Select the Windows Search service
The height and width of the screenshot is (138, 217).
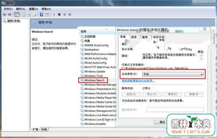tap(94, 80)
